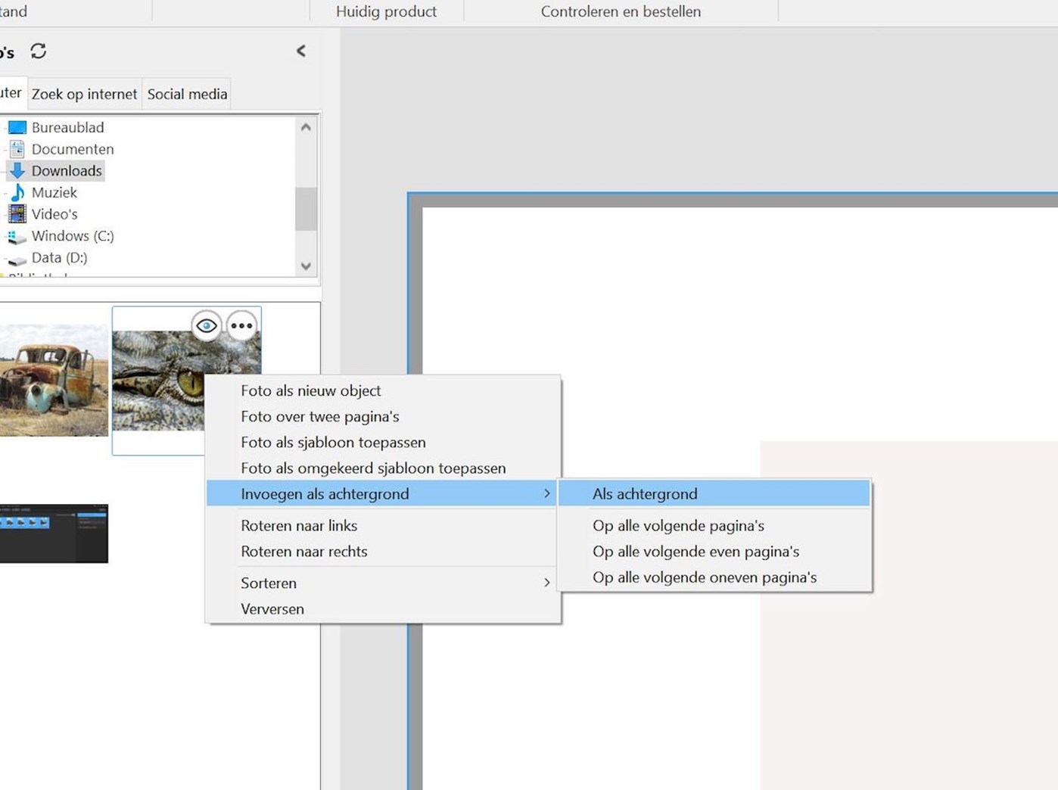Open the Documenten folder
Screen dimensions: 1058x790
point(72,149)
